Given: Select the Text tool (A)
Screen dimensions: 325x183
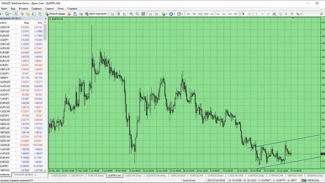Looking at the screenshot, I should coord(286,14).
